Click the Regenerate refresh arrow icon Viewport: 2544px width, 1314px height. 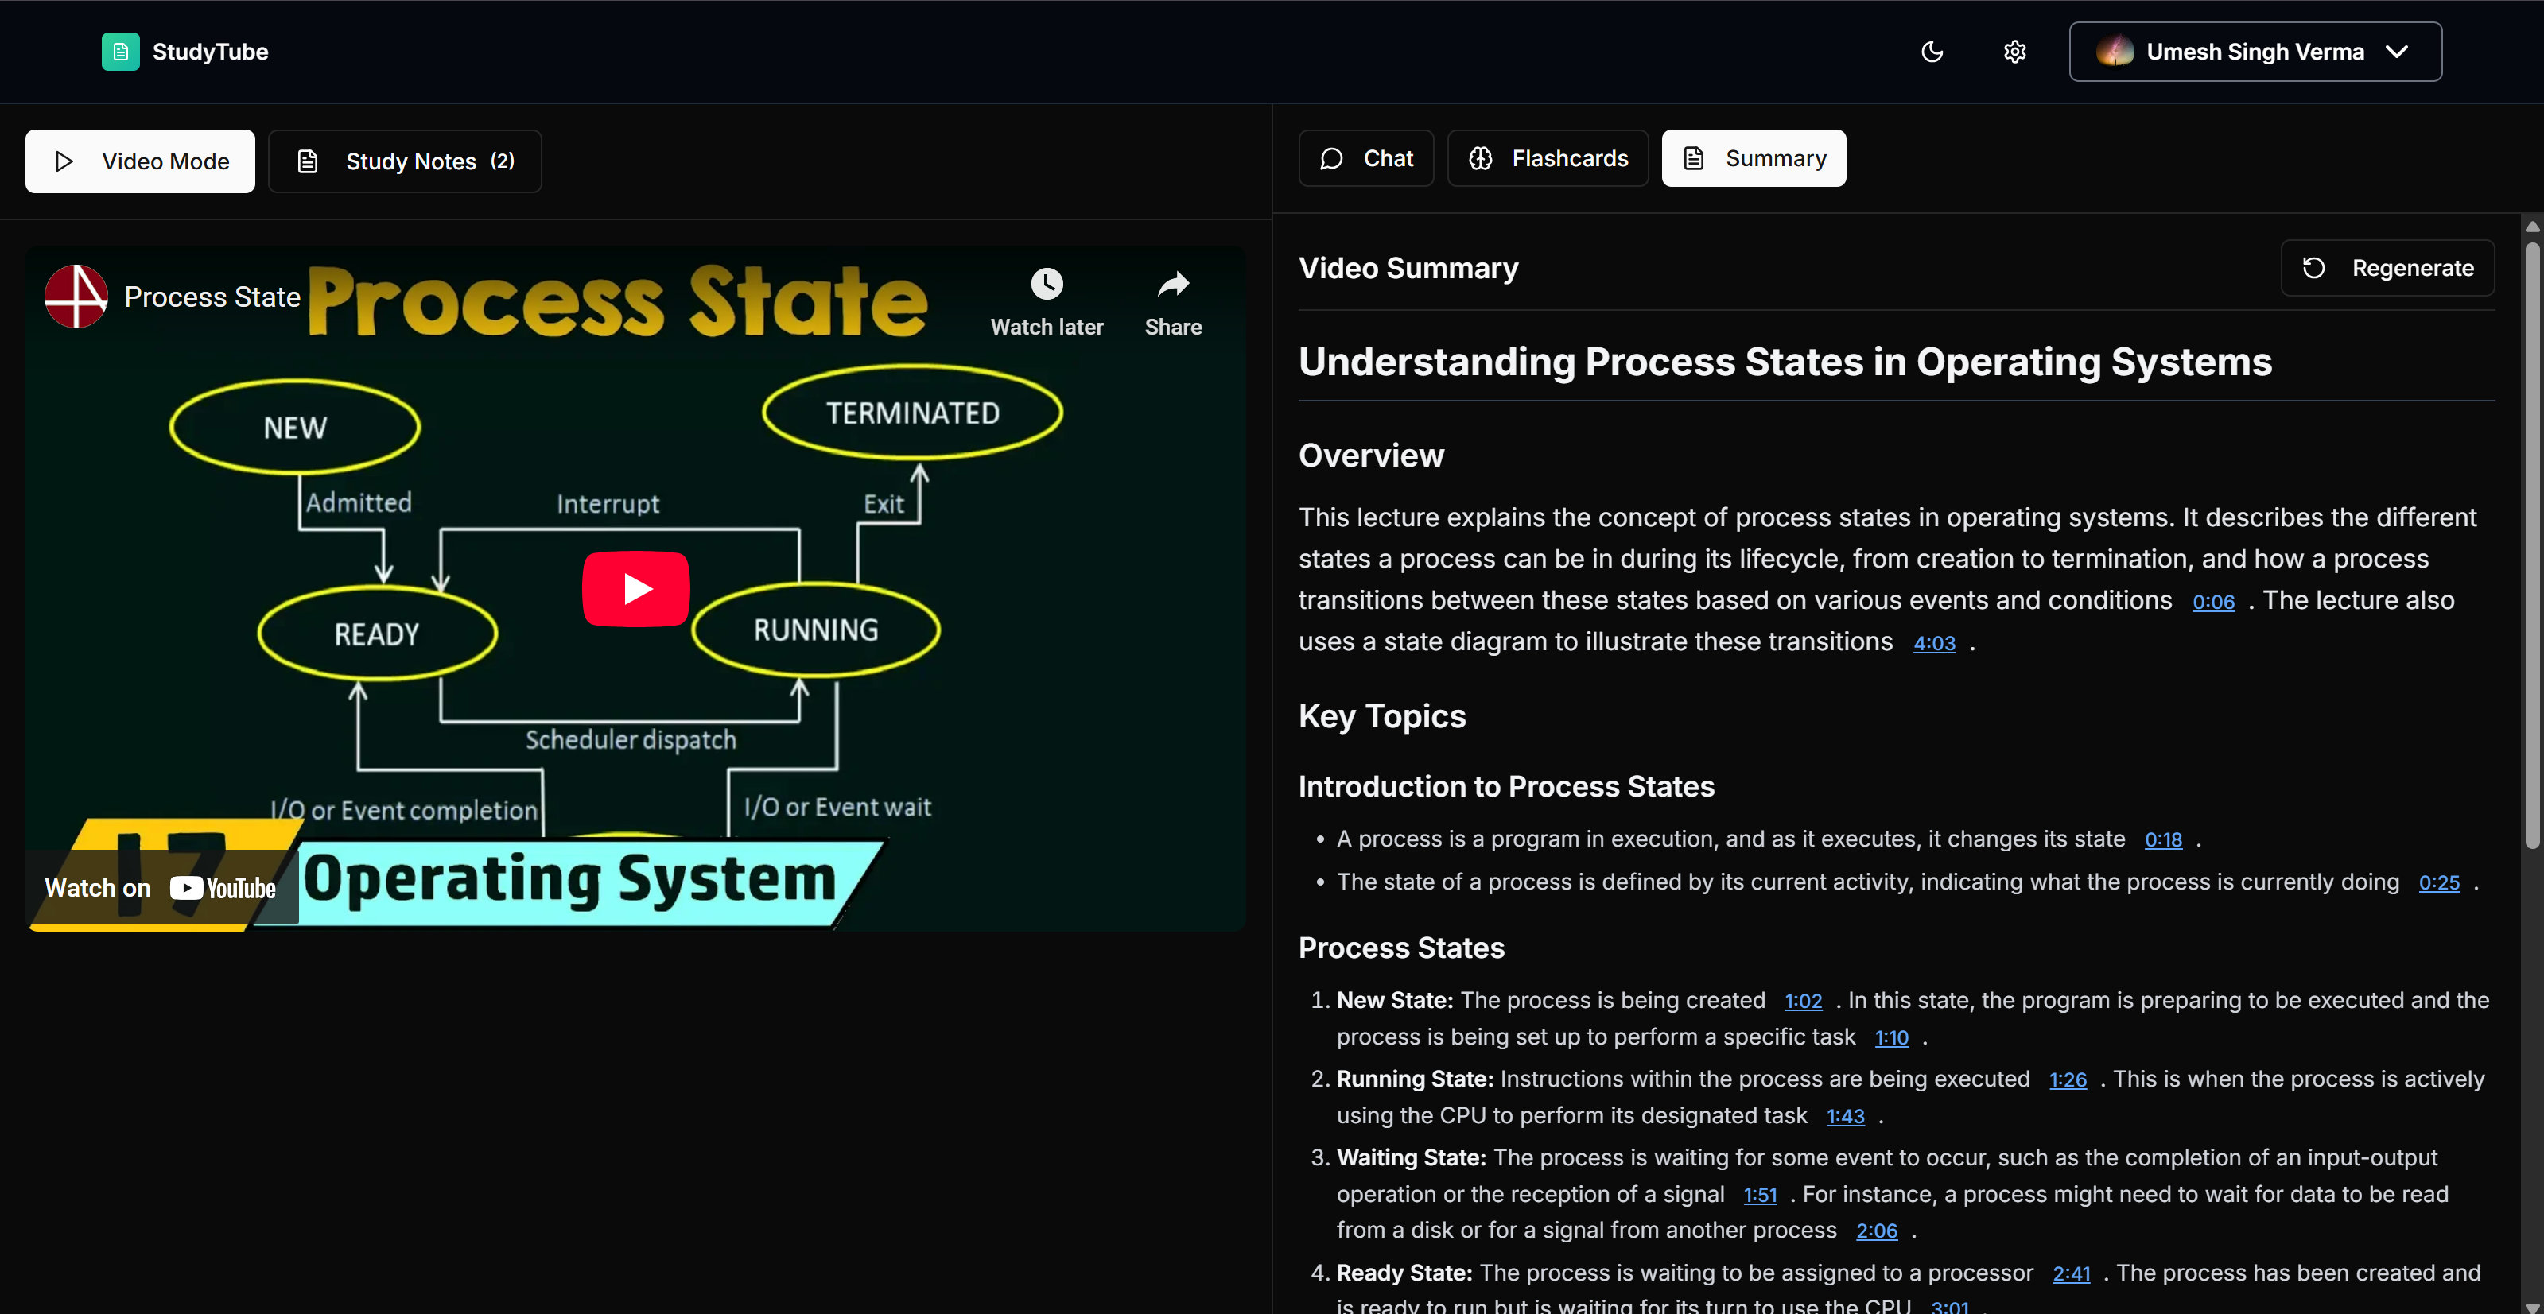tap(2315, 266)
